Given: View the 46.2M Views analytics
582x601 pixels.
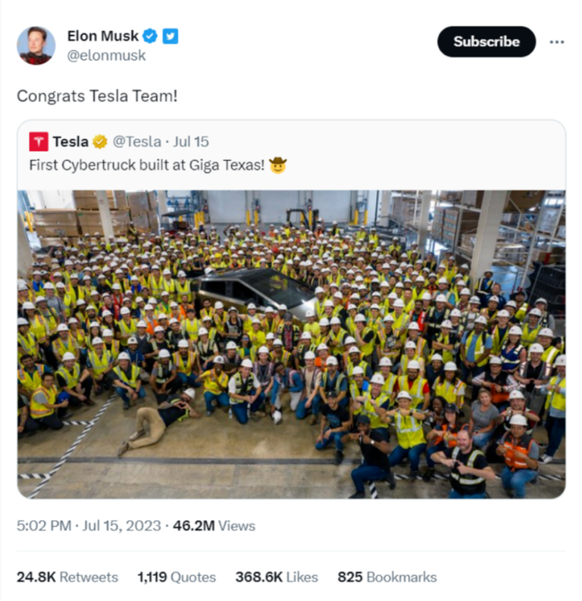Looking at the screenshot, I should point(214,526).
